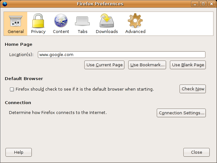Viewport: 217px width, 163px height.
Task: Close the Preferences dialog with Close button
Action: click(196, 152)
